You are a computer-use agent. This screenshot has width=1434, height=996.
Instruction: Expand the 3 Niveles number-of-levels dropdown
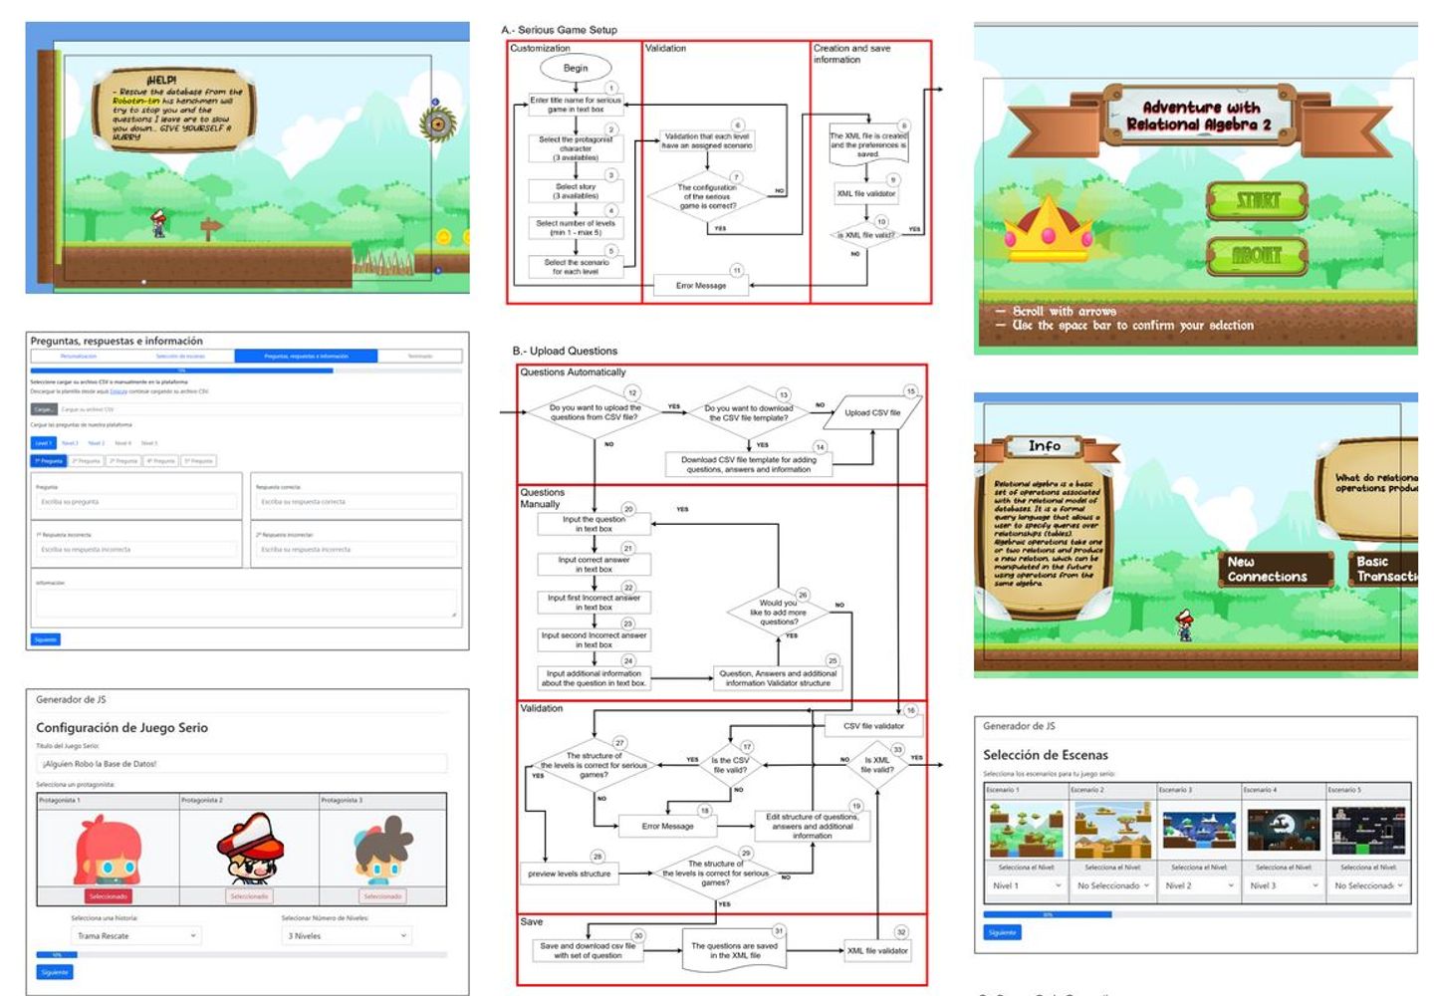tap(347, 936)
